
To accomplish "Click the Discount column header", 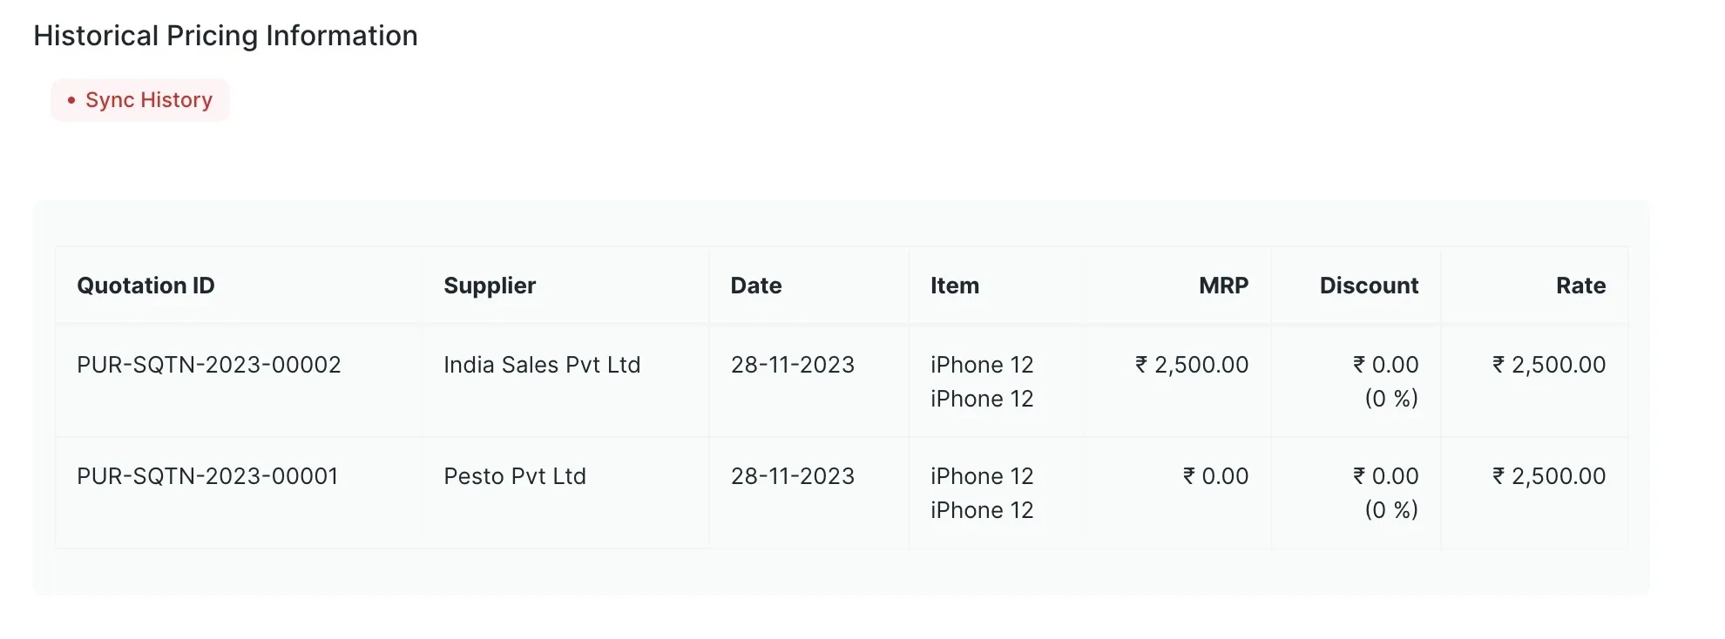I will 1369,286.
